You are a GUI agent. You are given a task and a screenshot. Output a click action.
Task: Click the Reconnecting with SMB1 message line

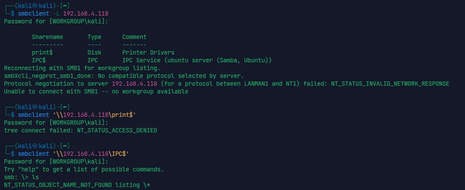click(82, 68)
